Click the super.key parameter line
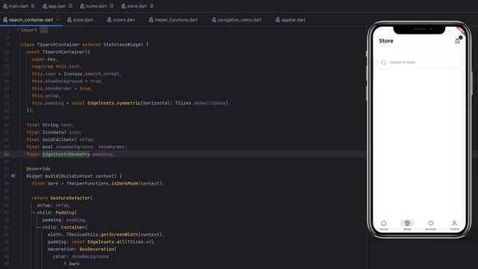Screen dimensions: 478x269 click(x=45, y=59)
